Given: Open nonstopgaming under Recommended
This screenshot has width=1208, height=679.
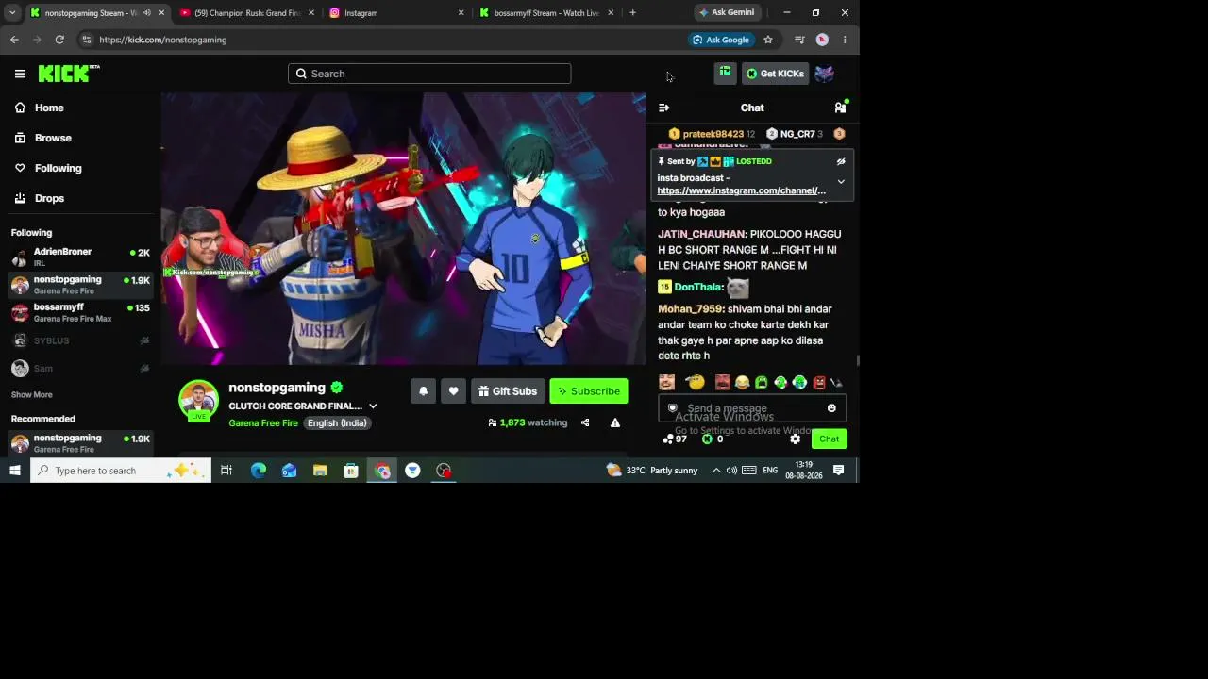Looking at the screenshot, I should pos(80,442).
